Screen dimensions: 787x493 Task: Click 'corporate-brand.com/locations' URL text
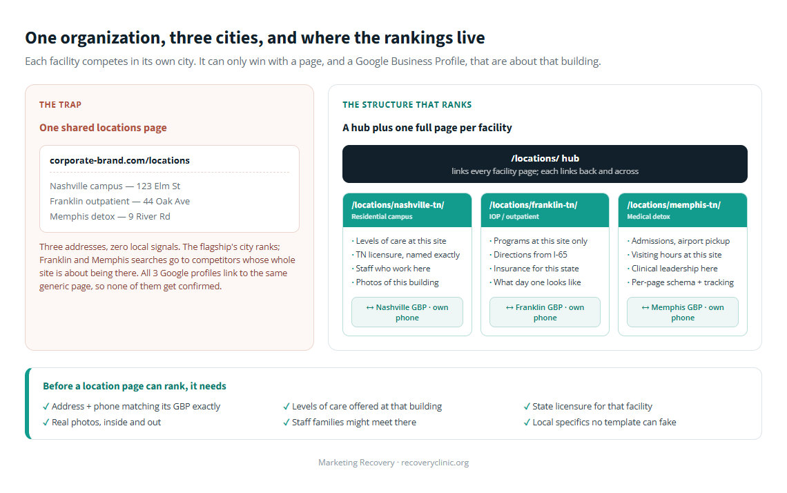coord(119,160)
